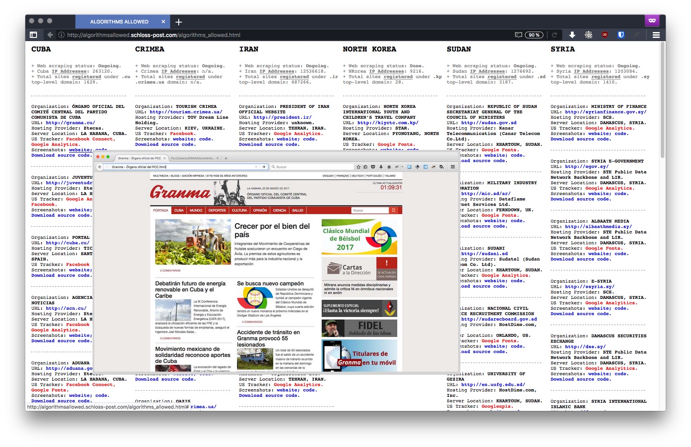Open reader view icon in the address bar
Image resolution: width=691 pixels, height=447 pixels.
click(519, 35)
